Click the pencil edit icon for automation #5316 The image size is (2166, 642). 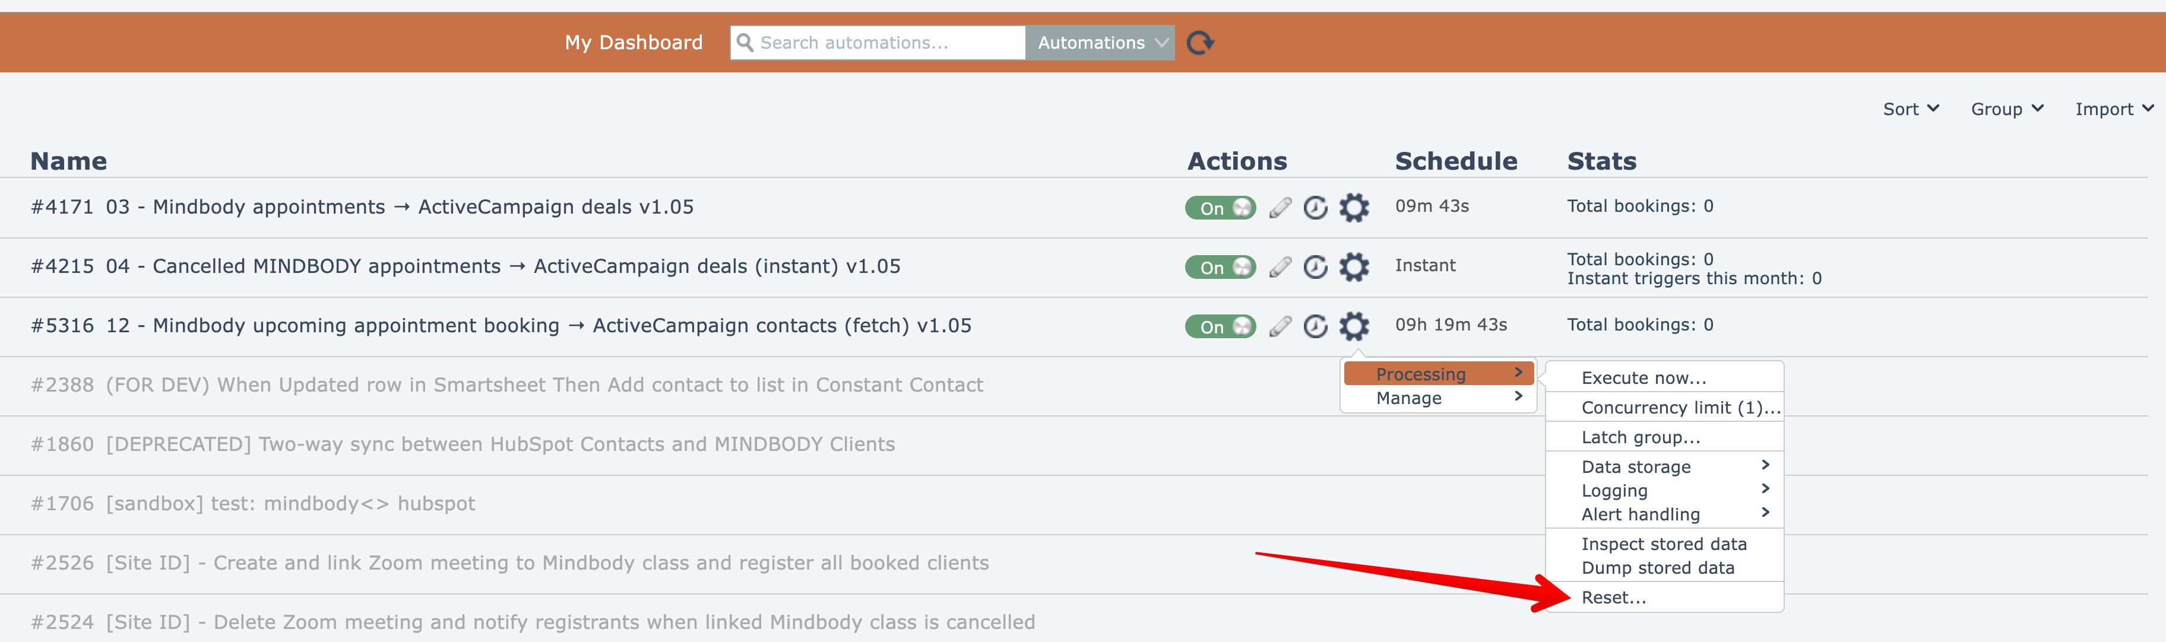click(1280, 327)
